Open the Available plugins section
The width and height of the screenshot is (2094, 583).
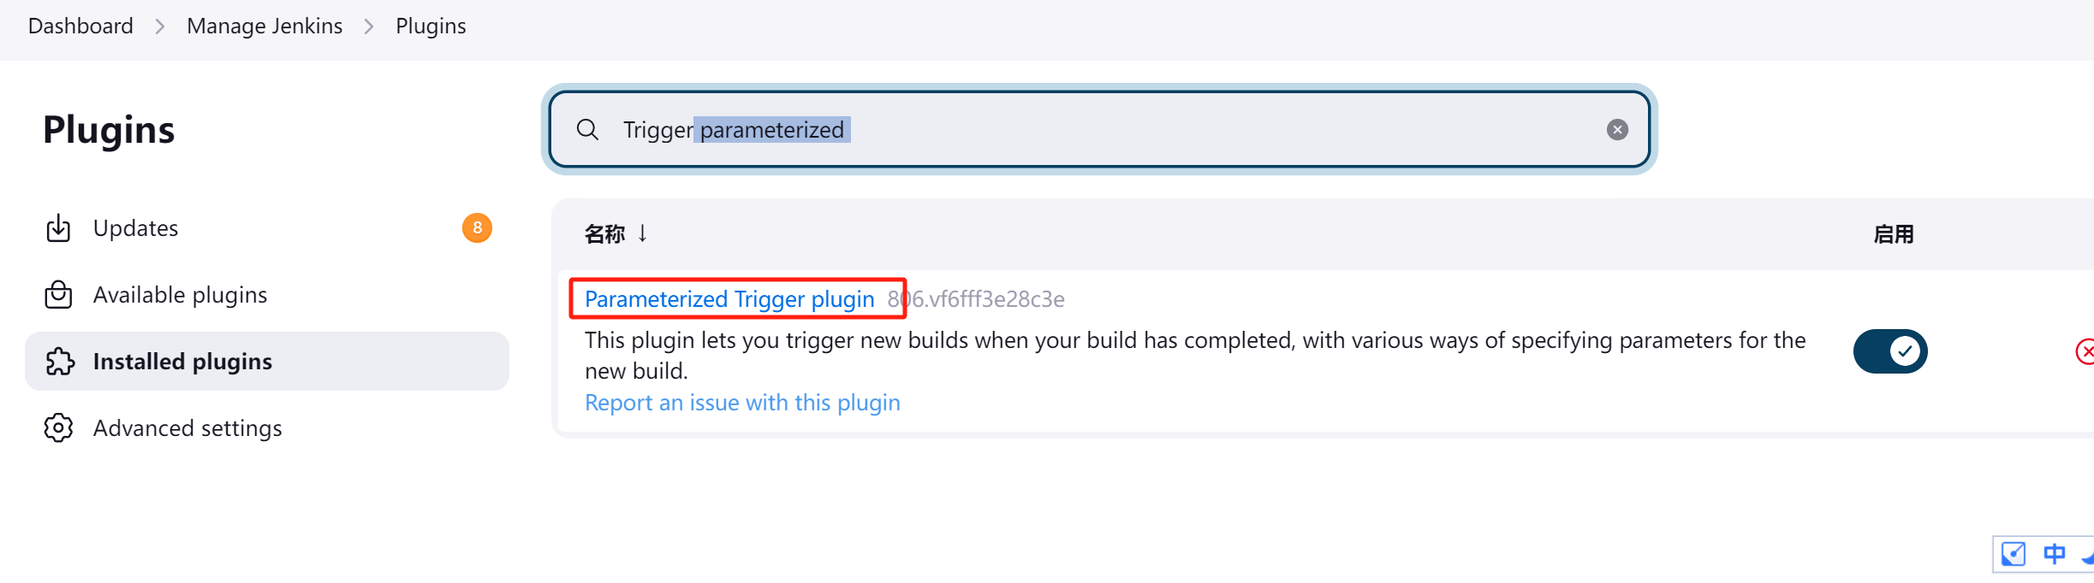pyautogui.click(x=180, y=295)
